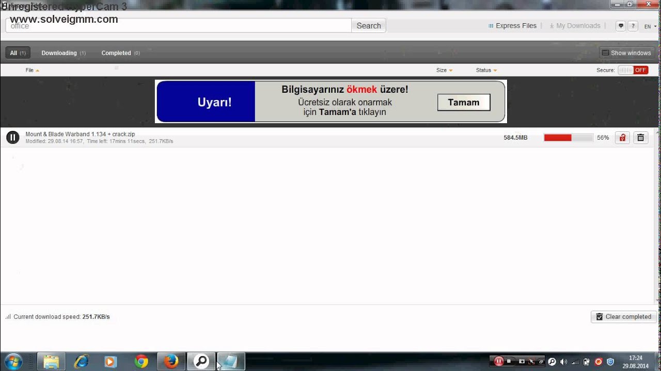This screenshot has width=661, height=371.
Task: Click Tamam button in the ad banner
Action: [x=464, y=103]
